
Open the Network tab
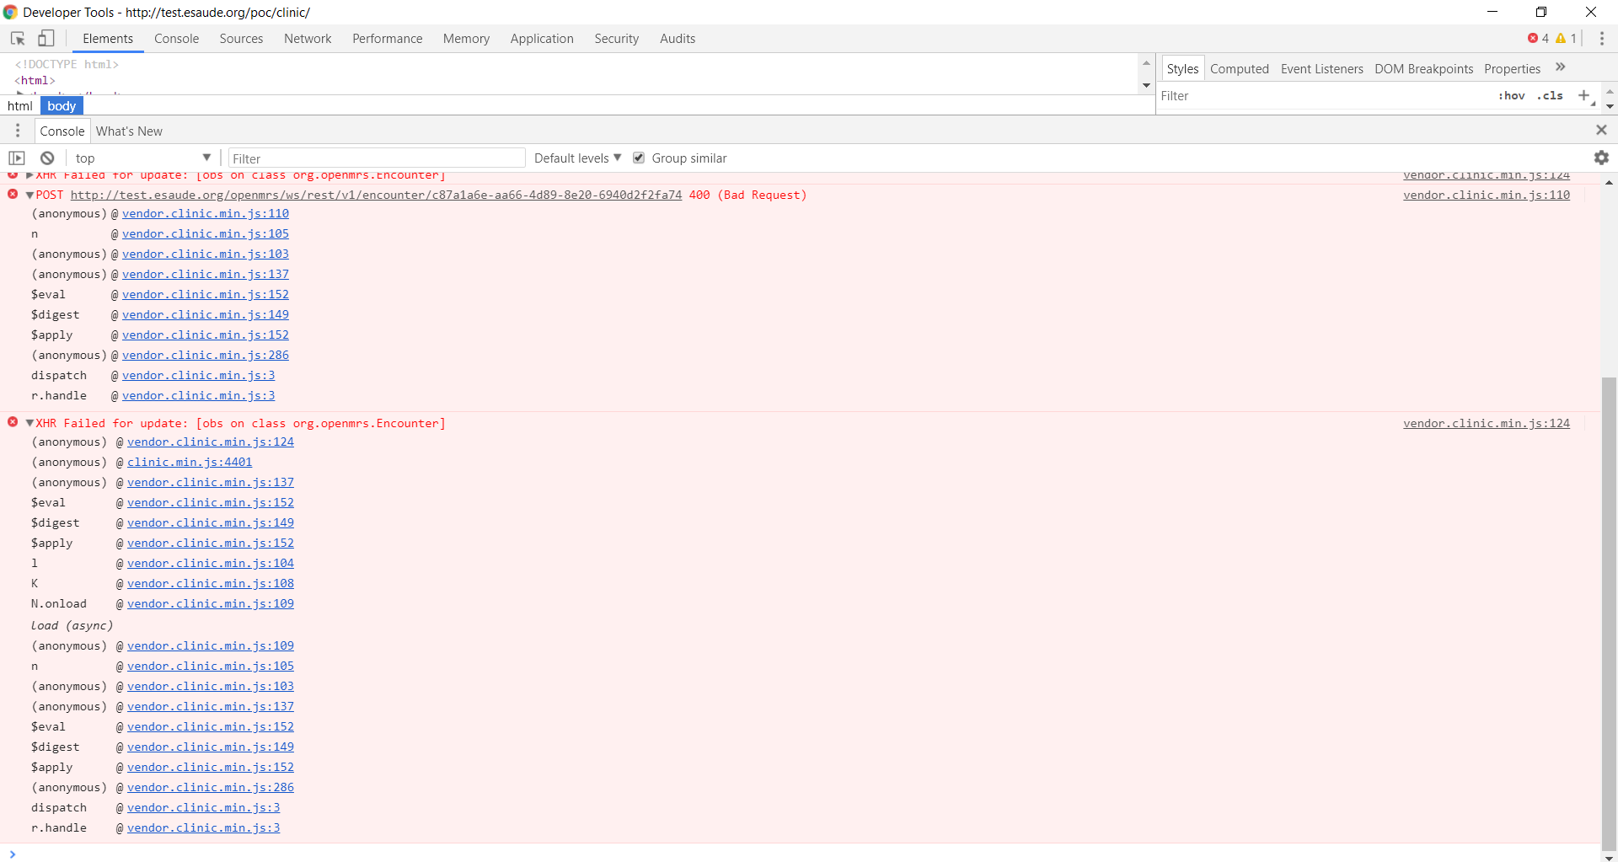pyautogui.click(x=308, y=39)
